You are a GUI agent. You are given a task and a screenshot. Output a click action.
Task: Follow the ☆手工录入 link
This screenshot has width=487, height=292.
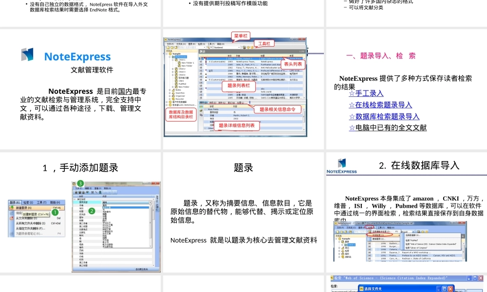[x=366, y=93]
